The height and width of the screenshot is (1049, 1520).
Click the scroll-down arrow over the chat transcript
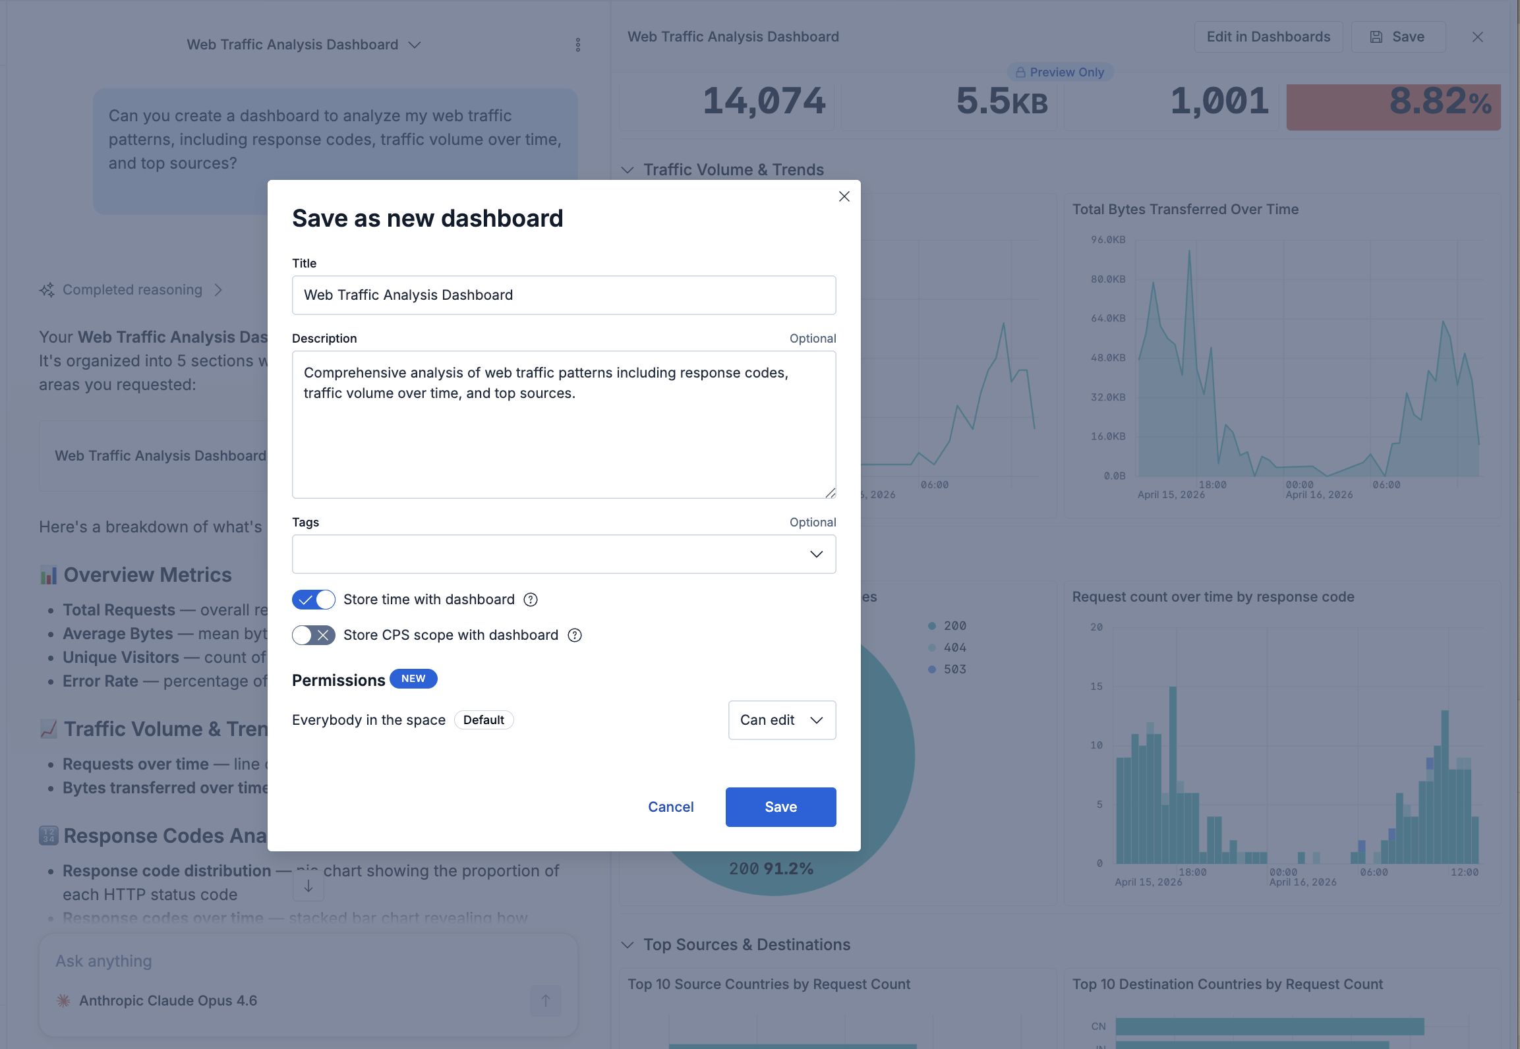pyautogui.click(x=307, y=886)
